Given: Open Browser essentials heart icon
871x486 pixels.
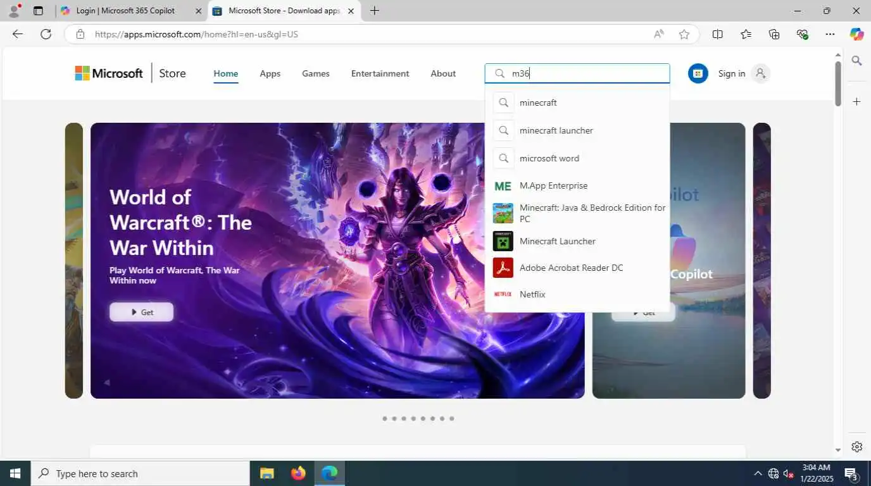Looking at the screenshot, I should click(x=803, y=34).
